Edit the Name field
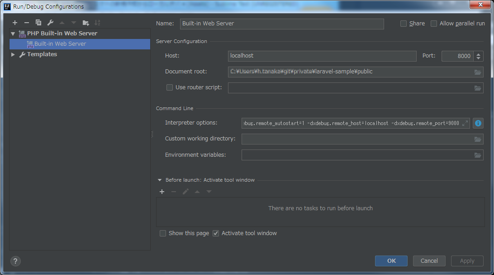This screenshot has height=275, width=494. (x=282, y=24)
